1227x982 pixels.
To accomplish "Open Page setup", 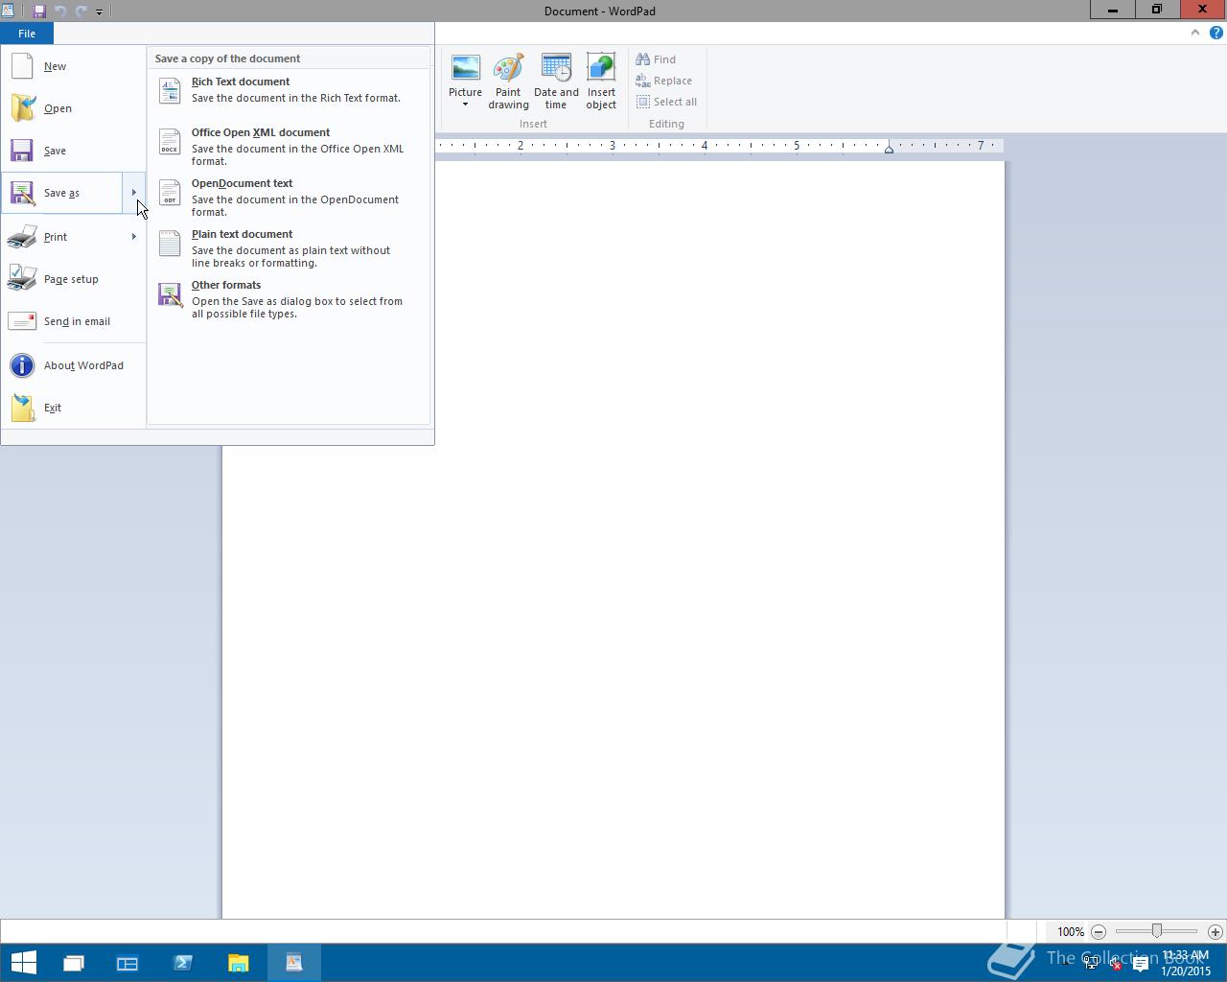I will pos(73,279).
